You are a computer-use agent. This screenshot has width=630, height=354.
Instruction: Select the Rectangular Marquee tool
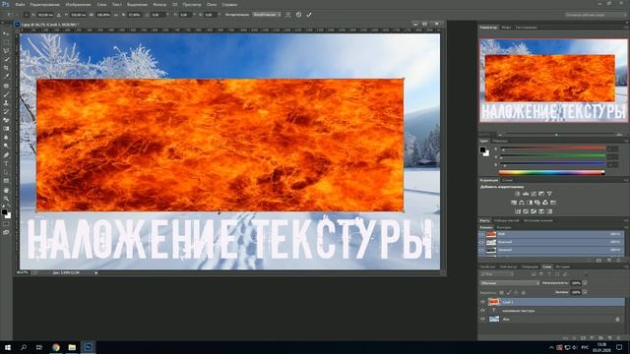click(x=6, y=42)
